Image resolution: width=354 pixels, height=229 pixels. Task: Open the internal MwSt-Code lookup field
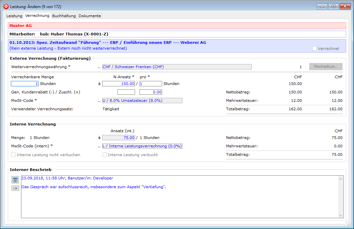[x=142, y=146]
